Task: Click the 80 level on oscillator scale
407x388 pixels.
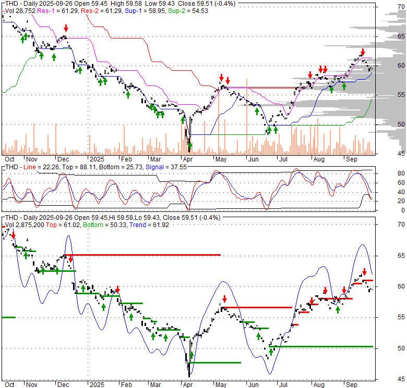Action: (401, 173)
